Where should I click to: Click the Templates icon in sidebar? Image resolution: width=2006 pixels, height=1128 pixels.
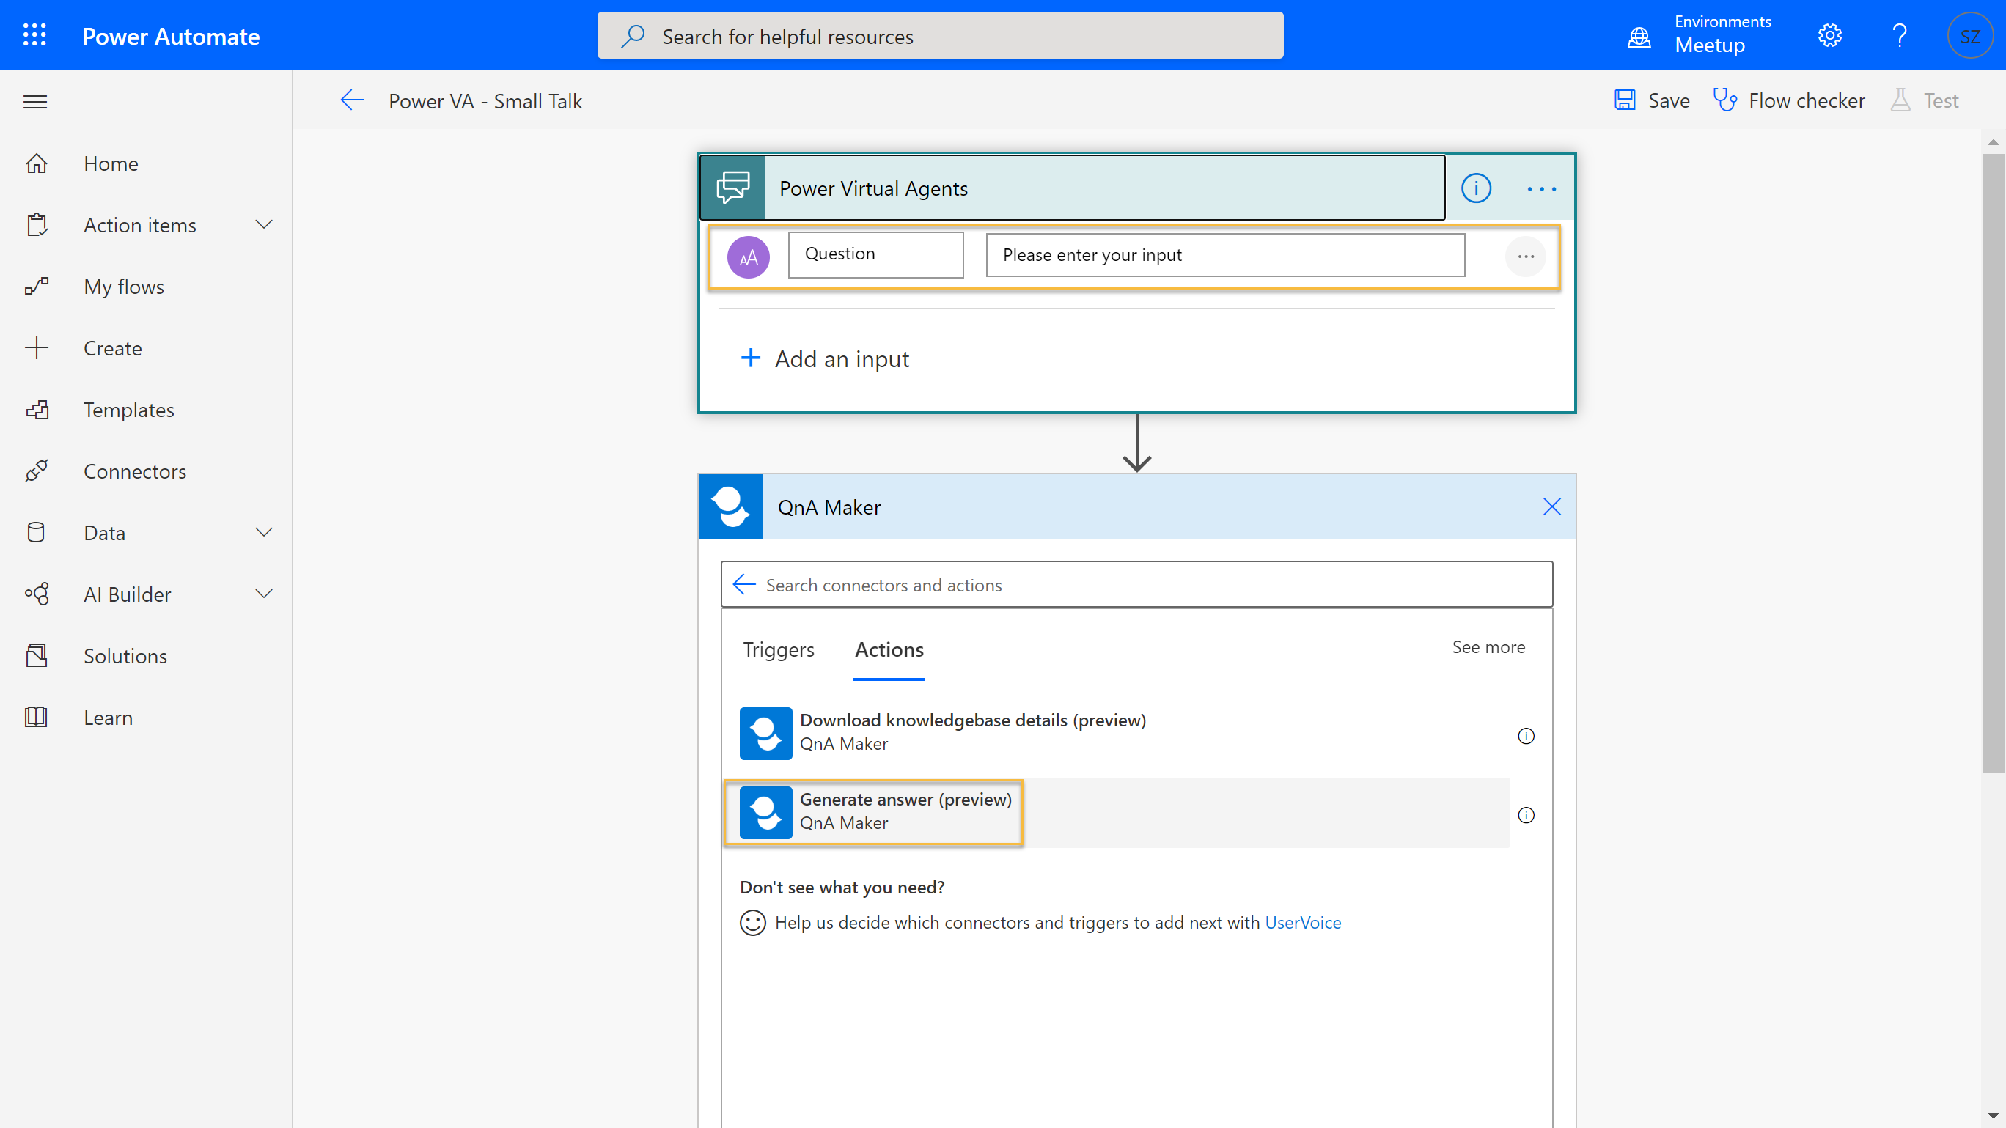37,410
